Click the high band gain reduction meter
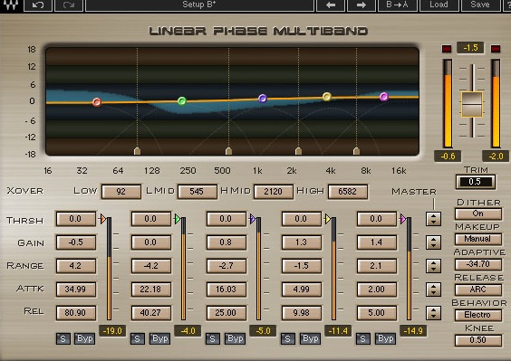511x361 pixels. tap(409, 269)
